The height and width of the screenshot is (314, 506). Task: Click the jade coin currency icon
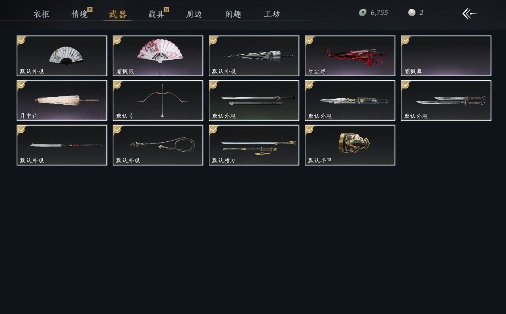(x=363, y=13)
